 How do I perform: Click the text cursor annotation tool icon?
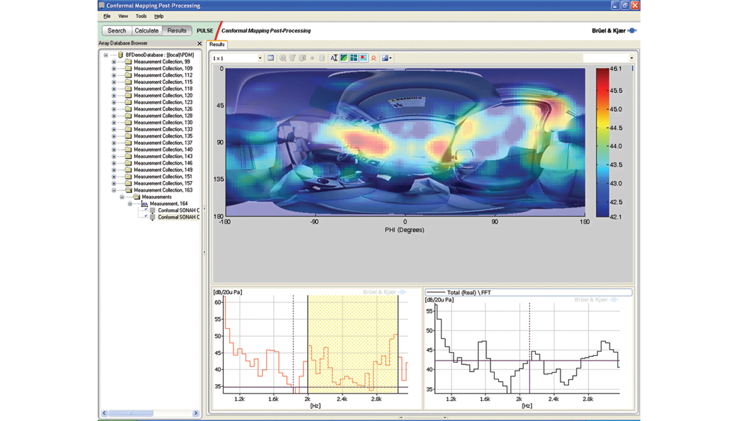334,58
